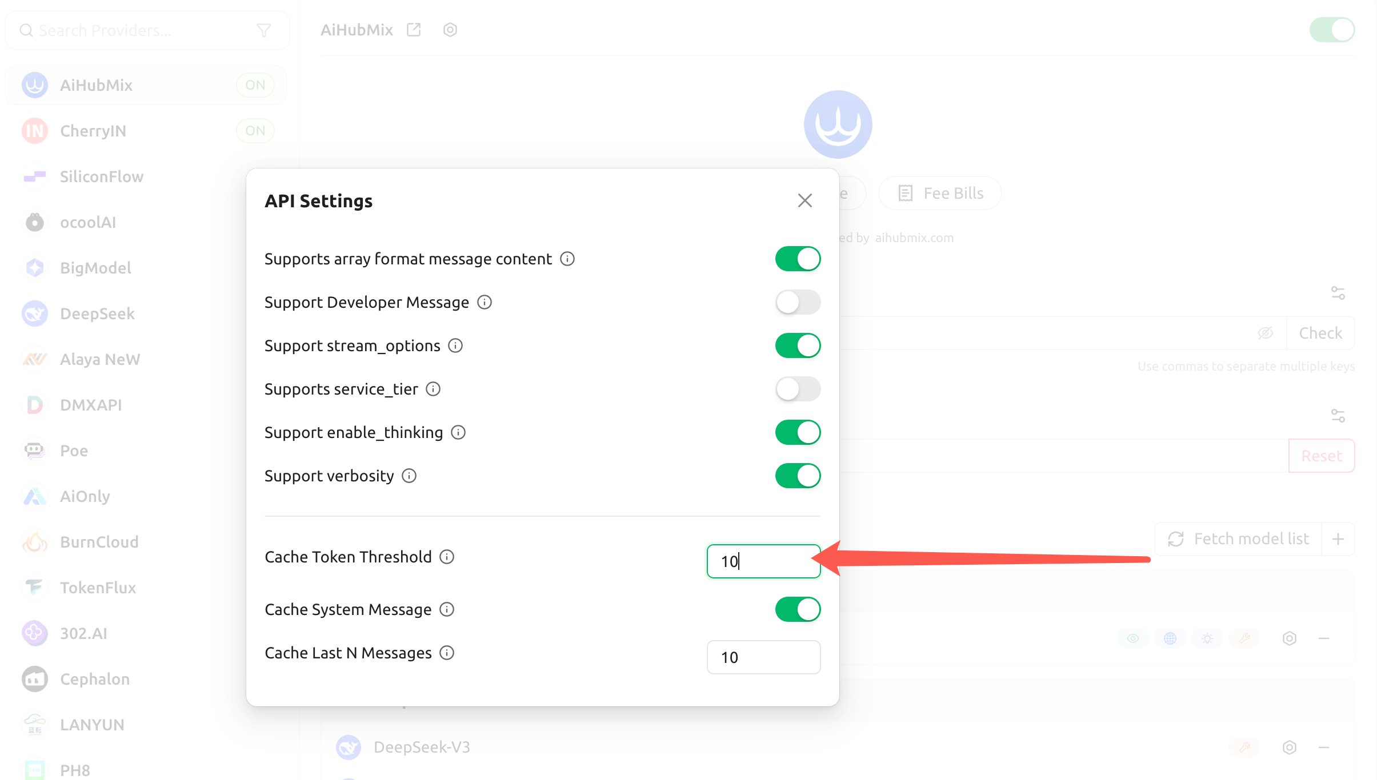Screen dimensions: 1377x780
Task: Click info icon beside Support stream_options
Action: [455, 345]
